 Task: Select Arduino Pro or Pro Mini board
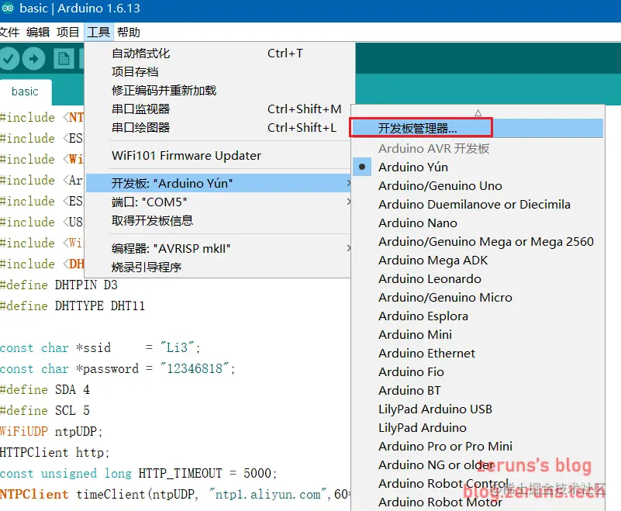[478, 447]
